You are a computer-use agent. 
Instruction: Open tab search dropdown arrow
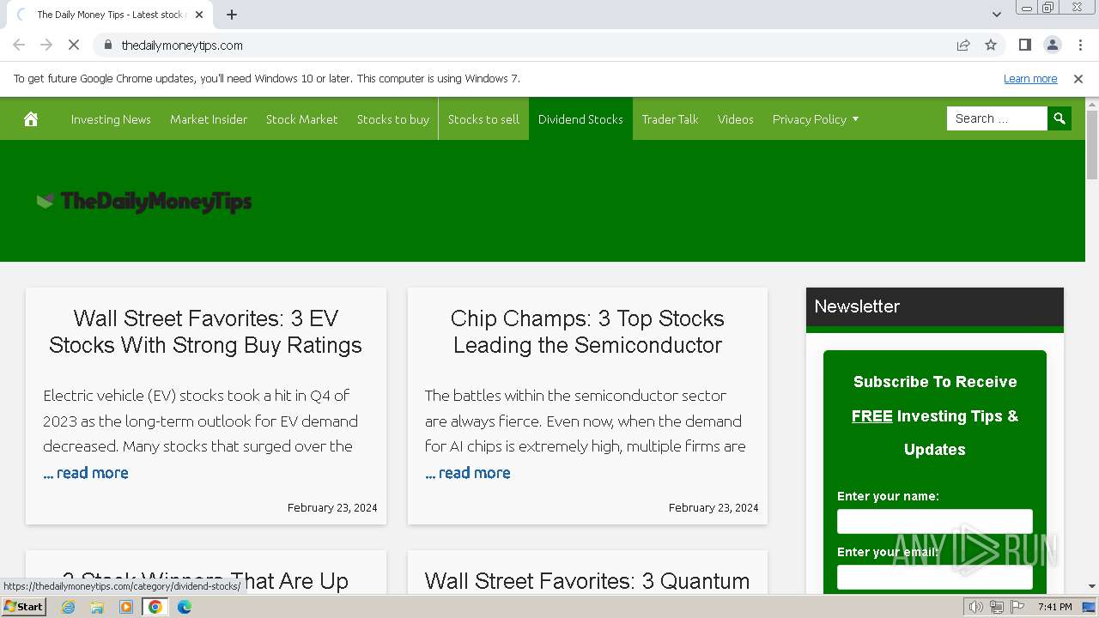[996, 15]
